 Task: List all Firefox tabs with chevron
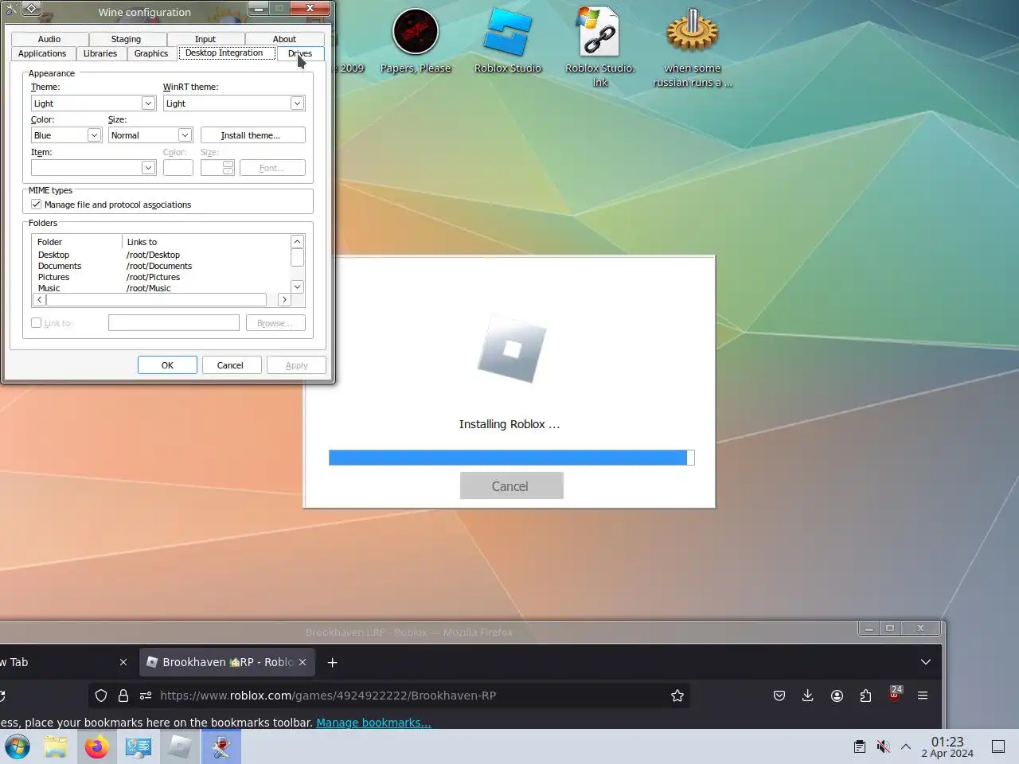(x=926, y=662)
